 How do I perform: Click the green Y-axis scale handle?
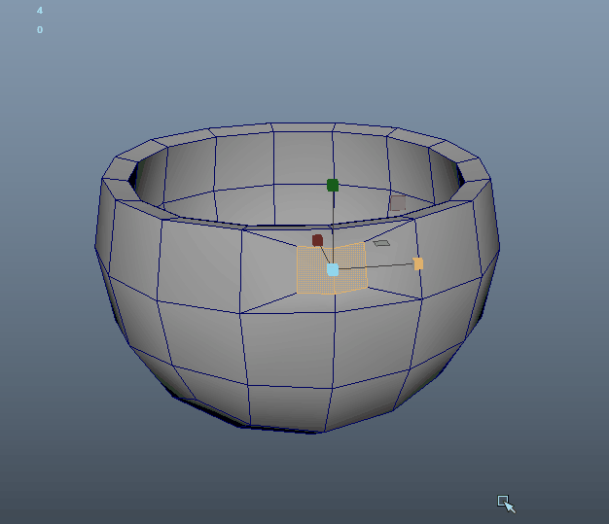point(333,185)
